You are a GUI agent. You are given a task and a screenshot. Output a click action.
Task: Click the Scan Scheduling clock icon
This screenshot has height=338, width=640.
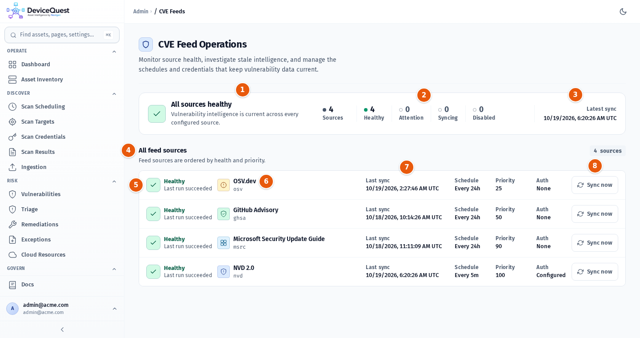(x=12, y=107)
